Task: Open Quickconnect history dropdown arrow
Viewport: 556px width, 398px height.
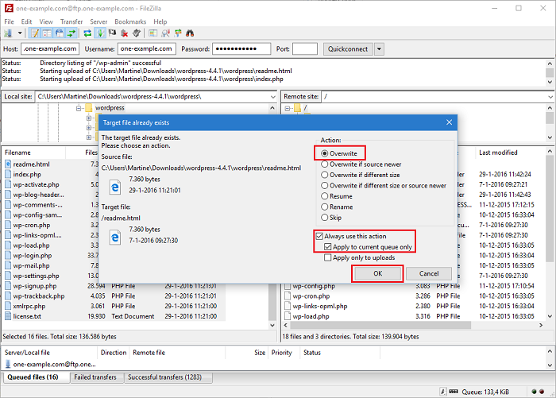Action: pos(379,49)
